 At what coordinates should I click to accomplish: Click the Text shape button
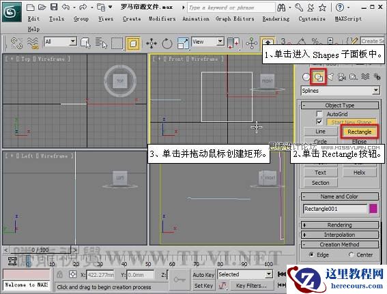click(320, 173)
